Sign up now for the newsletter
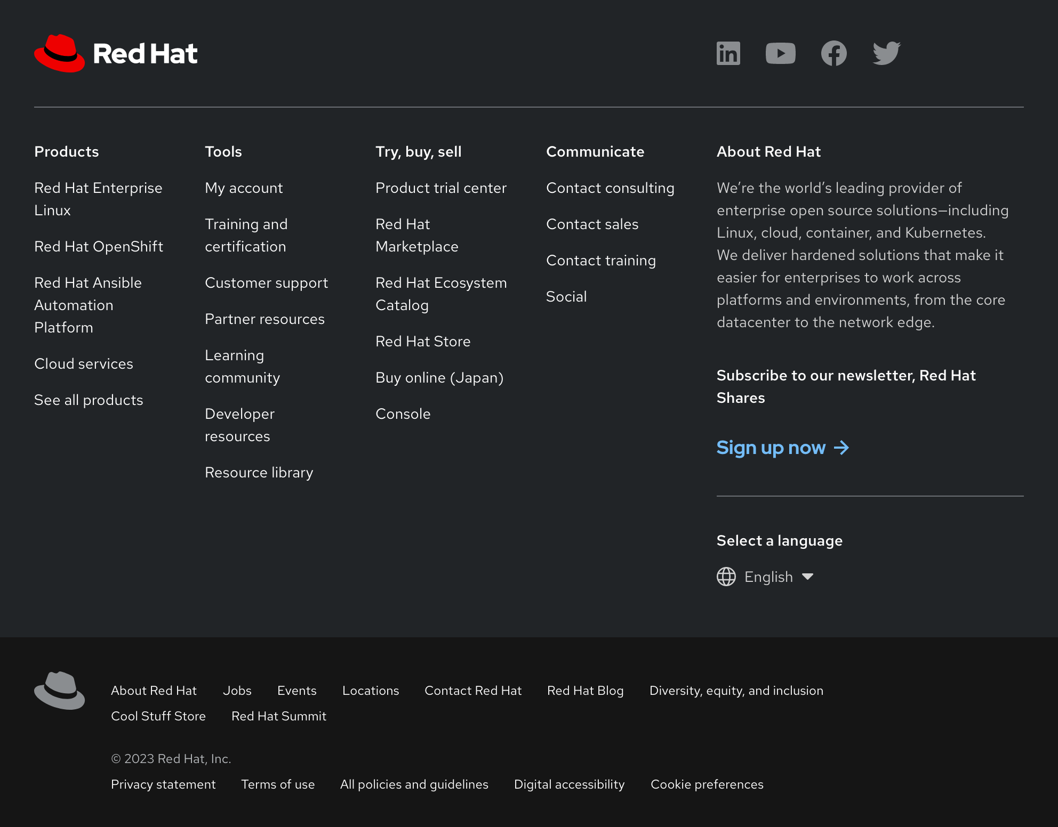 (771, 448)
